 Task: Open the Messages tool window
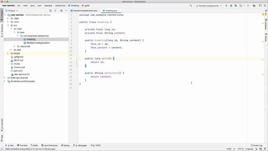point(80,146)
